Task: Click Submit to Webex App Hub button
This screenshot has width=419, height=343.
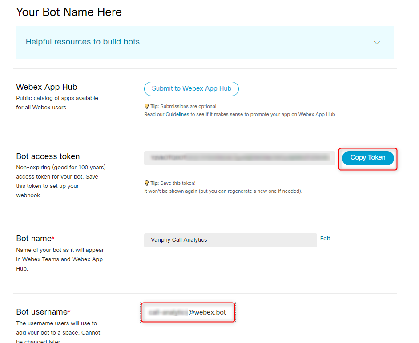Action: pos(191,88)
